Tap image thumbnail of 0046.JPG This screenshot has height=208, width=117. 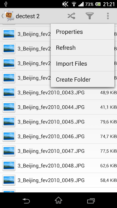click(x=9, y=136)
